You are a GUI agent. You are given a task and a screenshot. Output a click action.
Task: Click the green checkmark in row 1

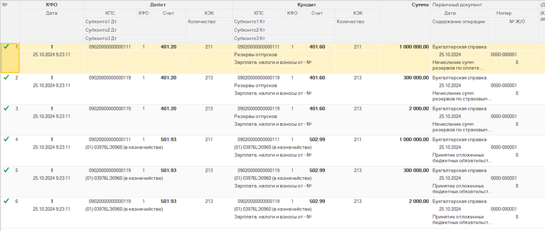click(x=6, y=47)
